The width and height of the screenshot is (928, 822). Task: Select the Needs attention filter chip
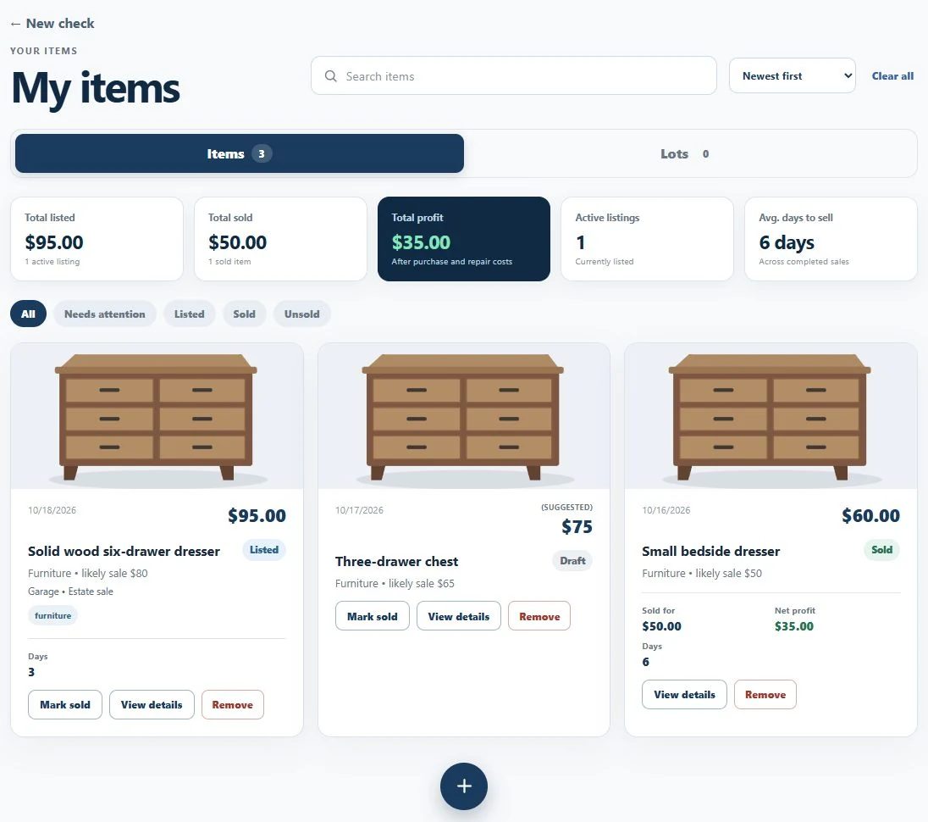(x=105, y=314)
